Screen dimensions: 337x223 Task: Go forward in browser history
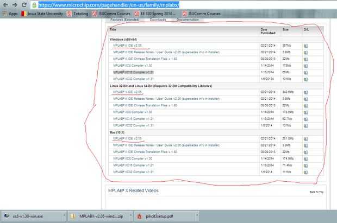(15, 5)
